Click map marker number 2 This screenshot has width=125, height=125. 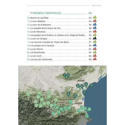[68, 75]
